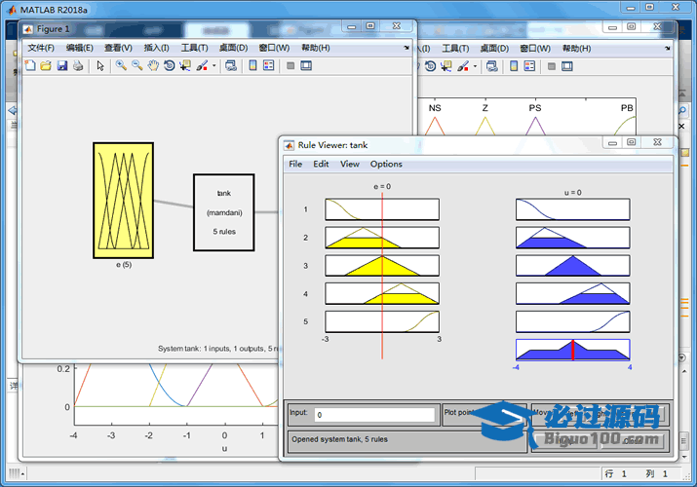Insert Colorbar icon in Figure 1 toolbar
Screen dimensions: 697x487
coord(252,65)
